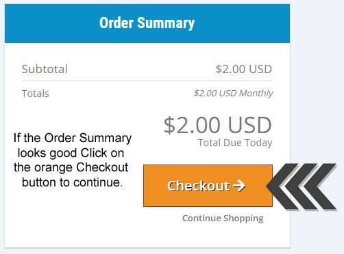
Task: Click the divider line beneath Subtotal row
Action: (147, 81)
